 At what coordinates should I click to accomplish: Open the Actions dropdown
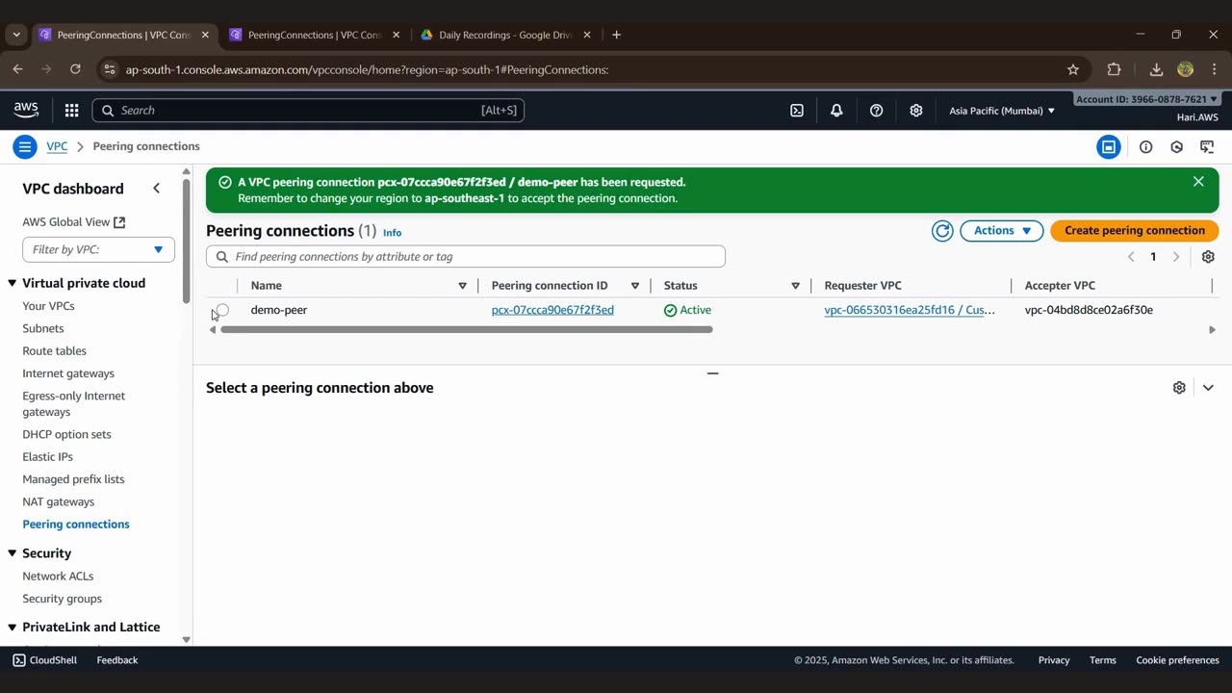pyautogui.click(x=1002, y=231)
